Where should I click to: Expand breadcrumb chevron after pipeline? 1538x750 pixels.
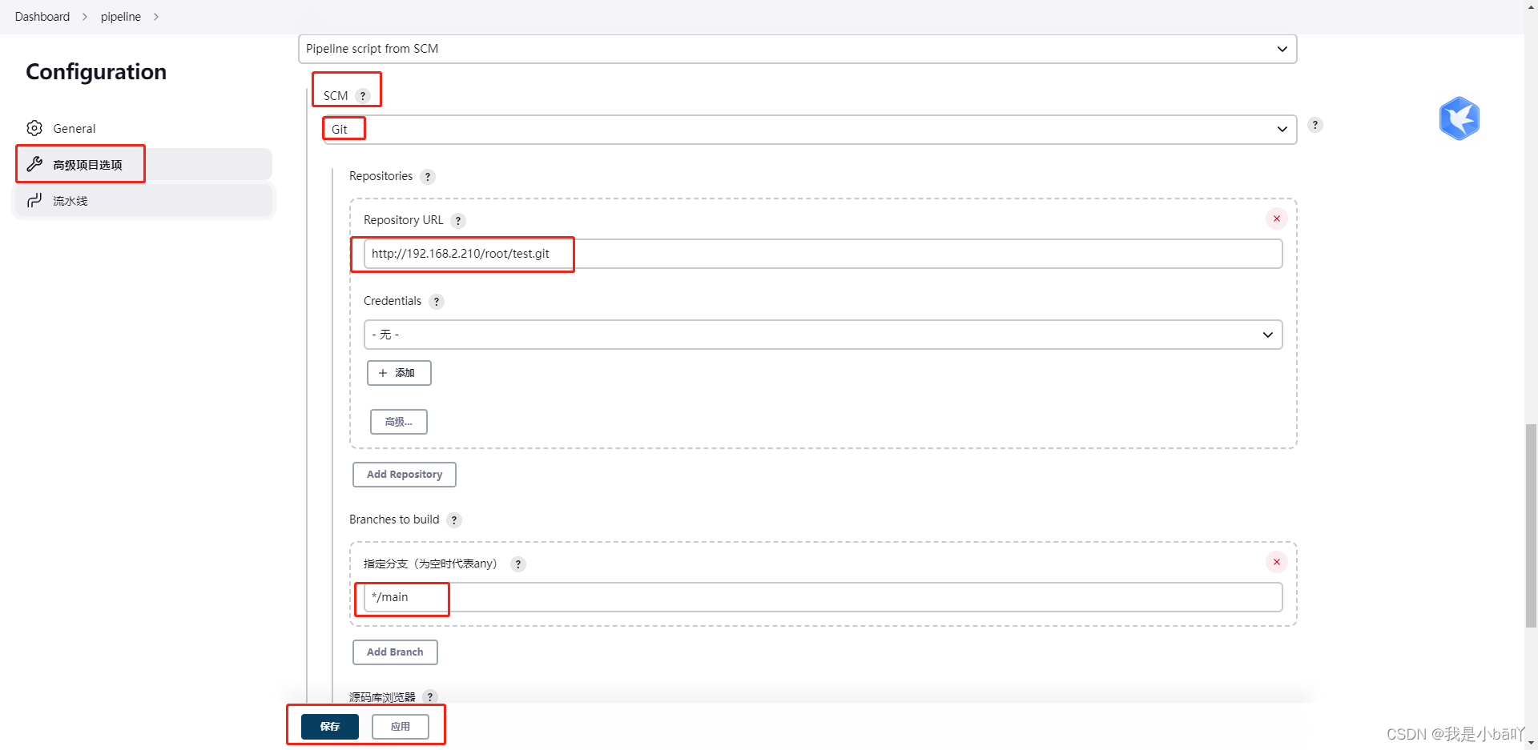[x=156, y=17]
